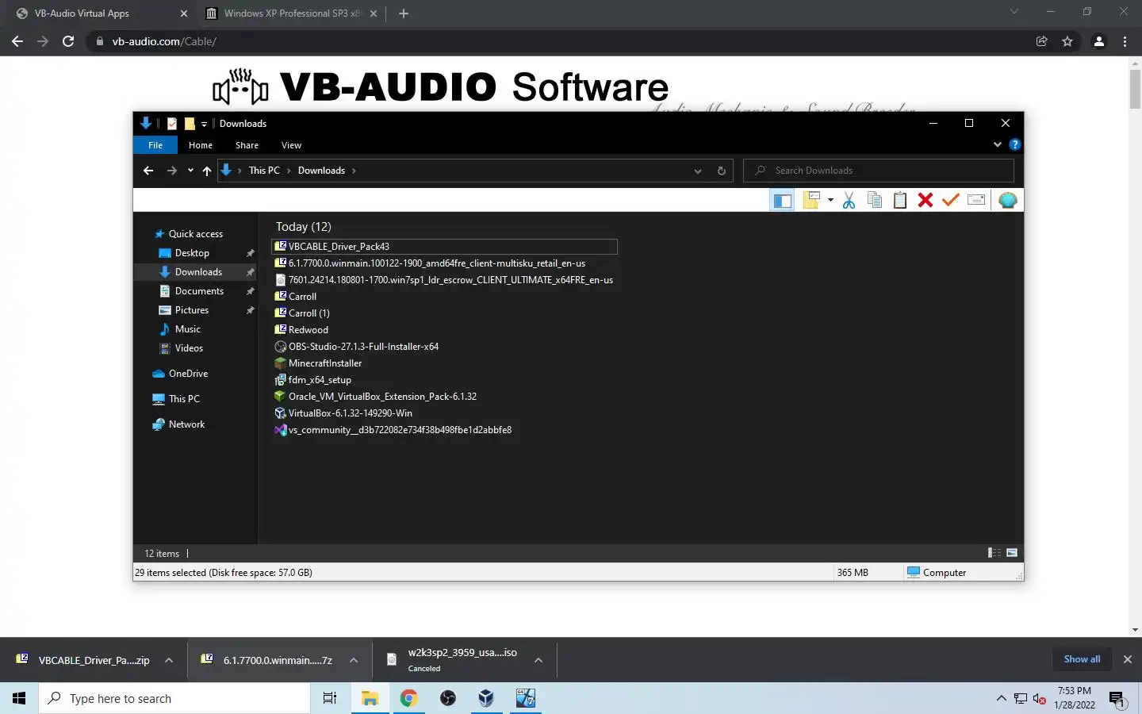This screenshot has height=714, width=1142.
Task: Click New folder icon in title bar
Action: pyautogui.click(x=190, y=124)
